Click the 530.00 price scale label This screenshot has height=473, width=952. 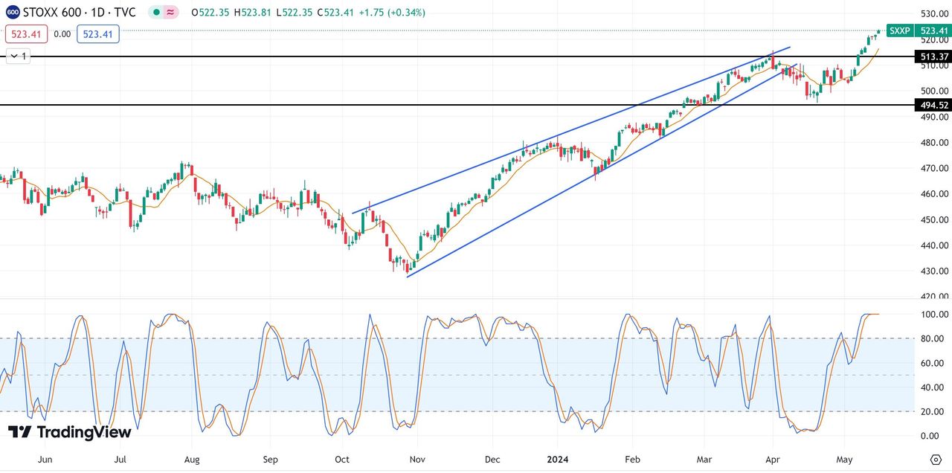(933, 14)
